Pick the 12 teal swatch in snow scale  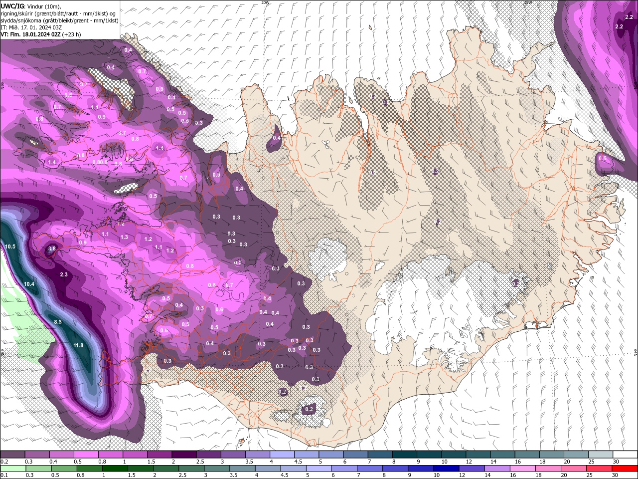(478, 455)
